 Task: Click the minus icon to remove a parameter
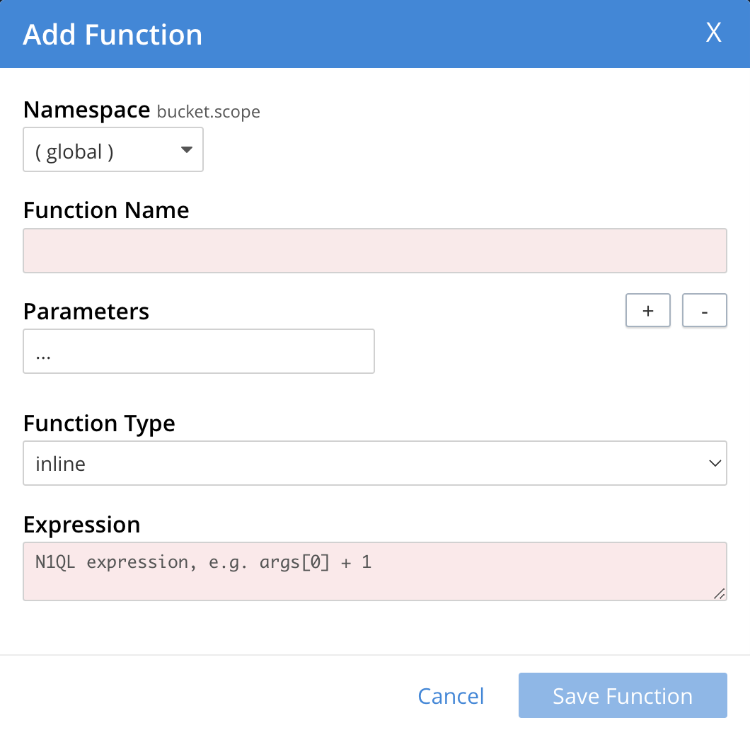(704, 310)
